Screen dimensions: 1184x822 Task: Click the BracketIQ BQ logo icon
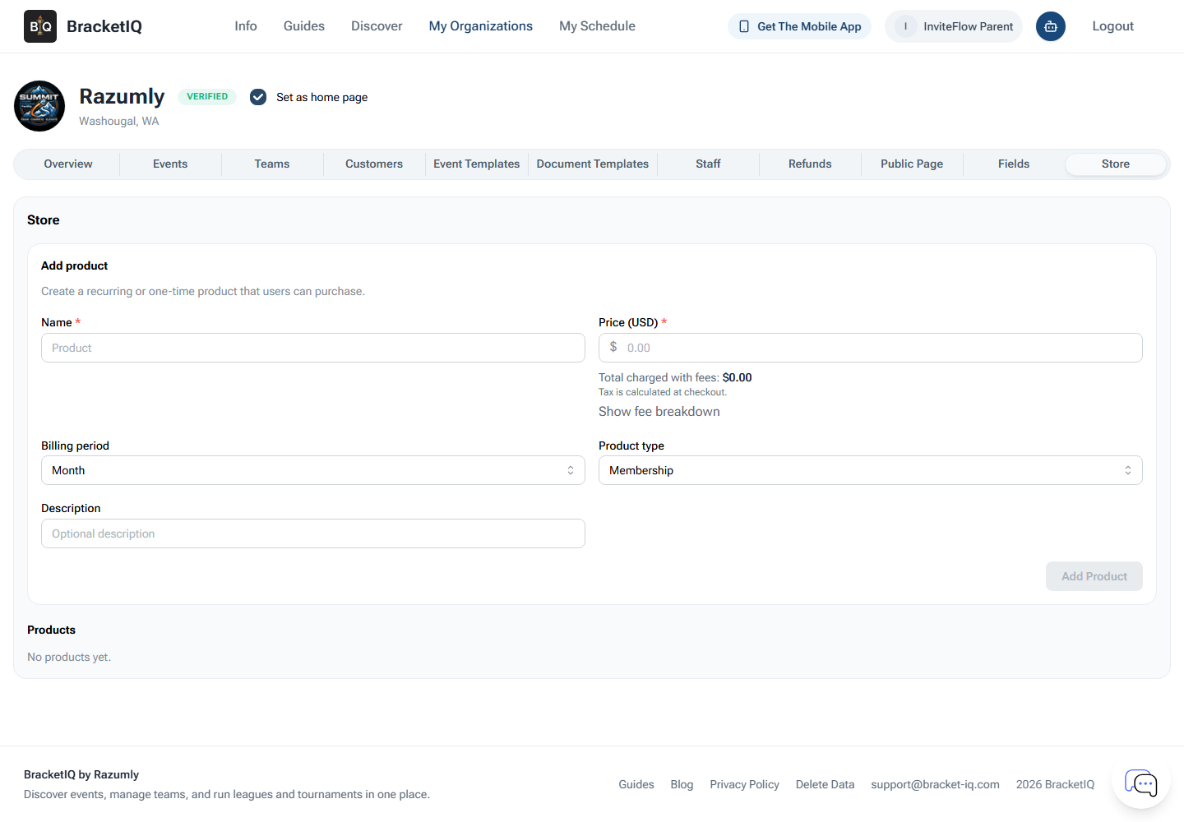40,26
